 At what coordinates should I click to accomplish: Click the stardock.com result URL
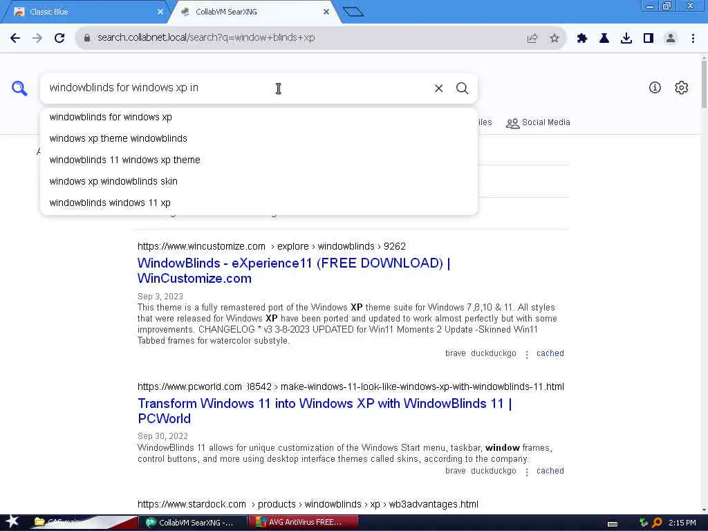pyautogui.click(x=308, y=504)
